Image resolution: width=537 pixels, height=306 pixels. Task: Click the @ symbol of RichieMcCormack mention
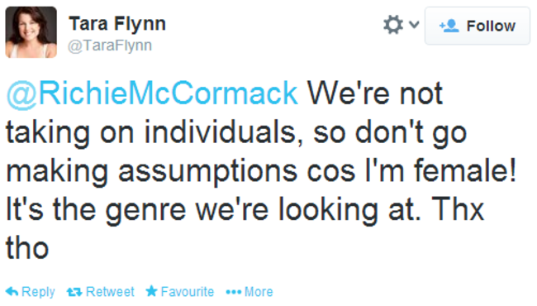[x=21, y=94]
